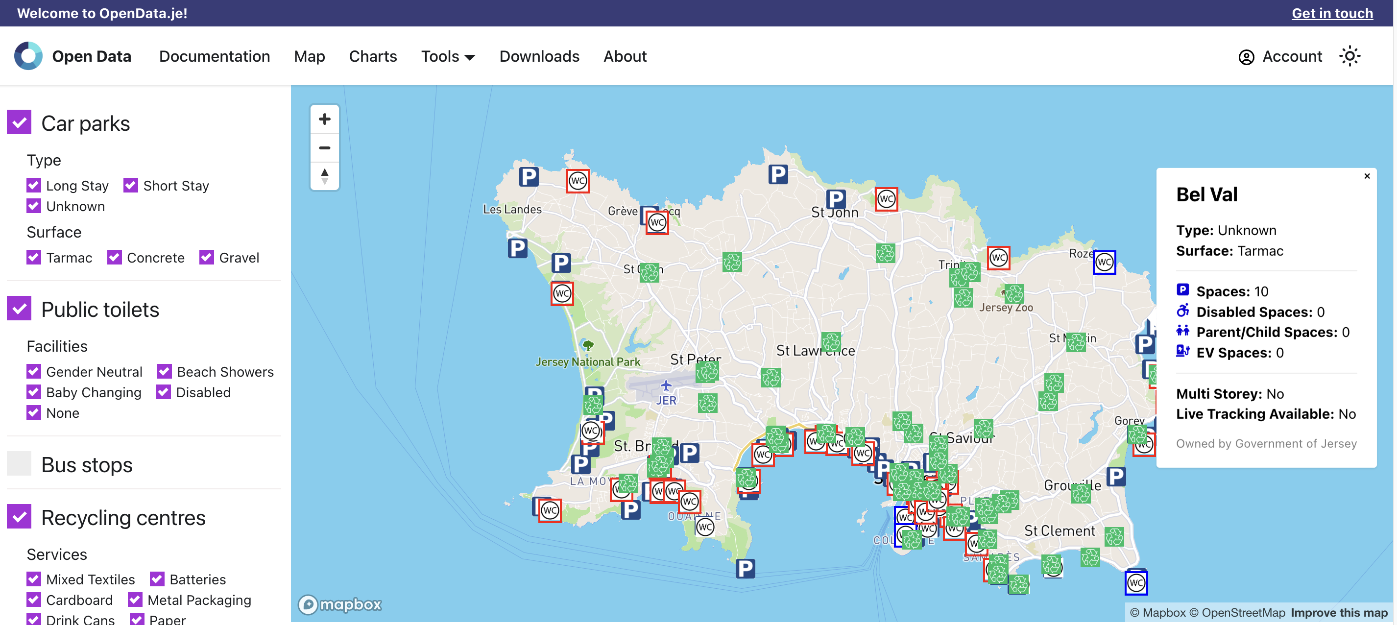Enable the Bus stops layer checkbox
This screenshot has width=1397, height=625.
pyautogui.click(x=19, y=464)
